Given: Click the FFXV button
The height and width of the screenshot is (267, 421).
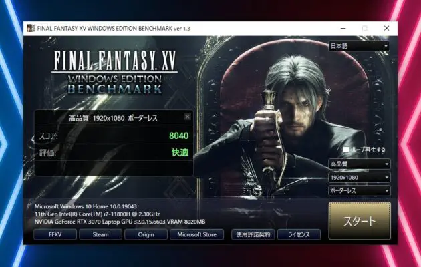Looking at the screenshot, I should click(x=55, y=234).
